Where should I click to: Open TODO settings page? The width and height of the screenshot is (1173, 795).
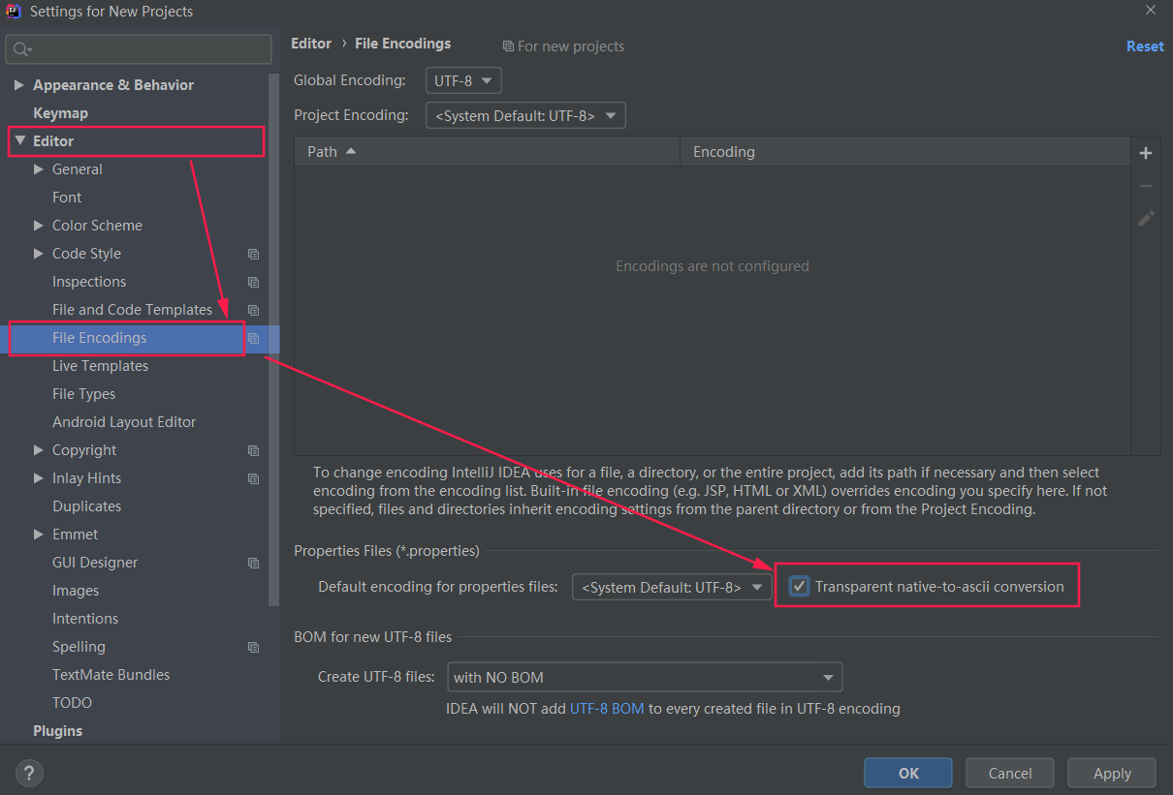click(x=72, y=703)
